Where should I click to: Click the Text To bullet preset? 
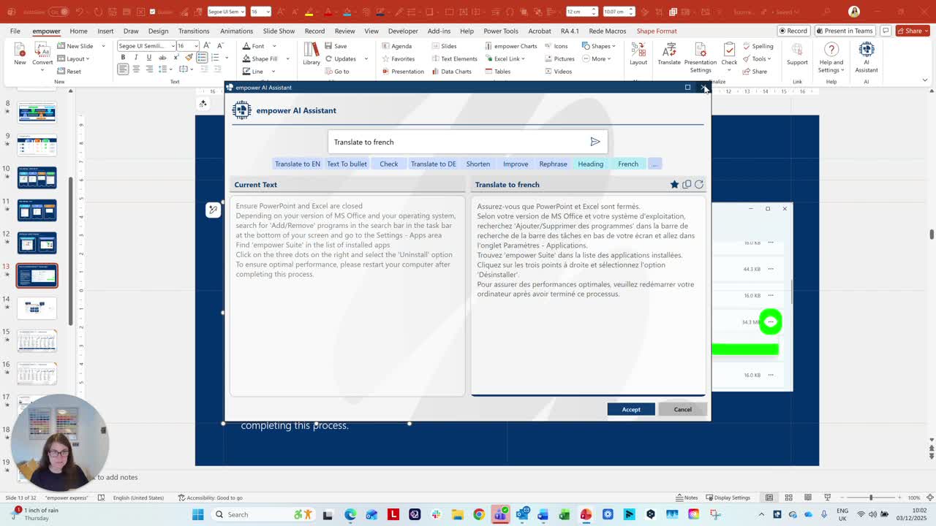coord(347,164)
